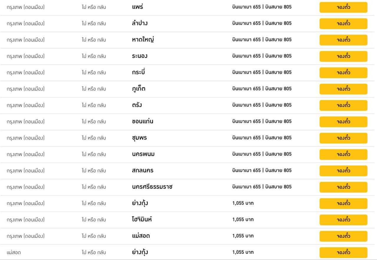Image resolution: width=377 pixels, height=260 pixels.
Task: Select จองตั๋ว for ตรัง route
Action: (x=343, y=105)
